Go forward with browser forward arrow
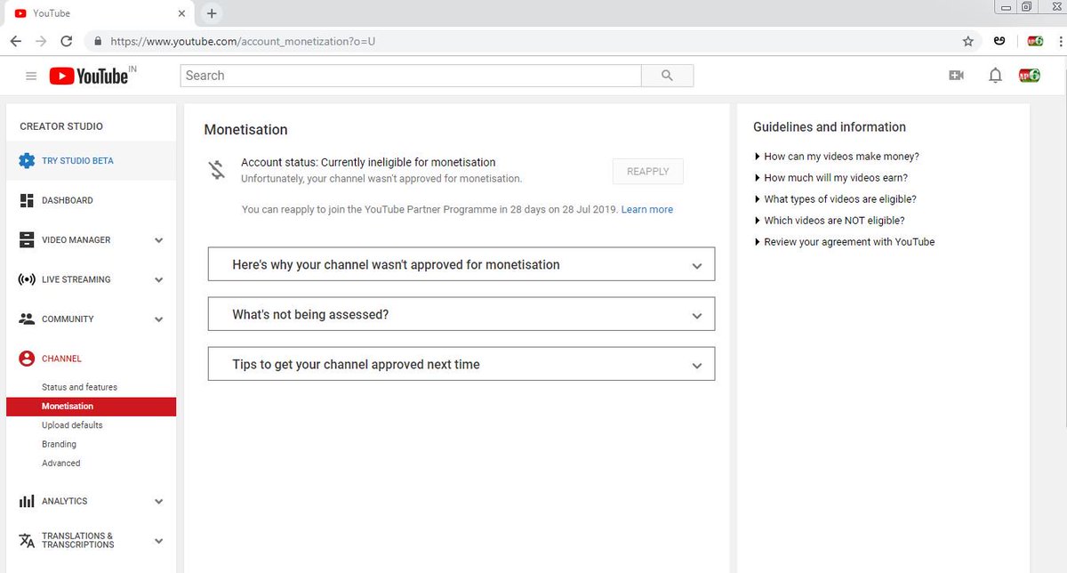This screenshot has width=1067, height=573. pyautogui.click(x=41, y=41)
